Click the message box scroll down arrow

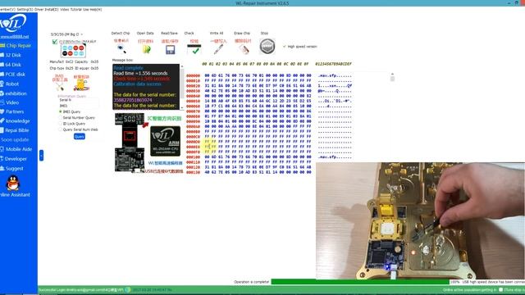(182, 107)
